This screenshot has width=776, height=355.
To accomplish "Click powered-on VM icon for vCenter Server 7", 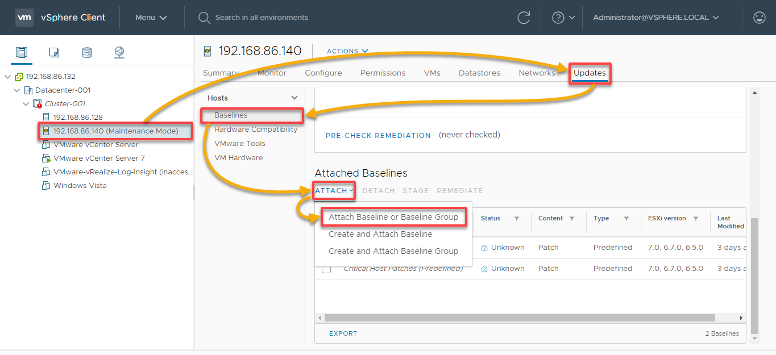I will [x=46, y=158].
